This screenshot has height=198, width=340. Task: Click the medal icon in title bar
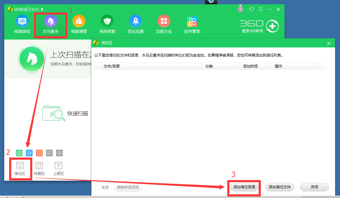240,9
